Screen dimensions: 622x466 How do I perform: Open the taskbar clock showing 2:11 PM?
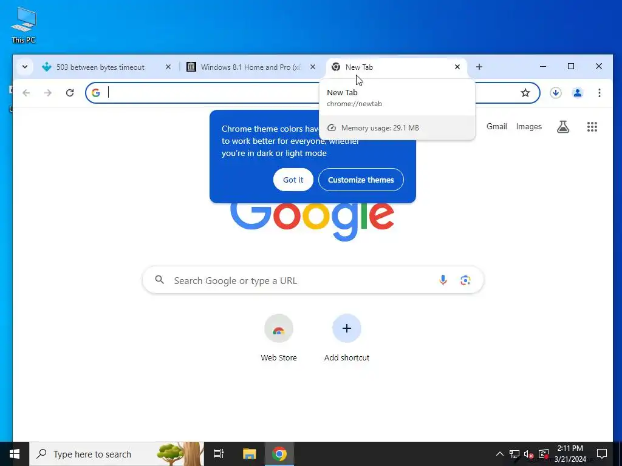click(x=570, y=454)
